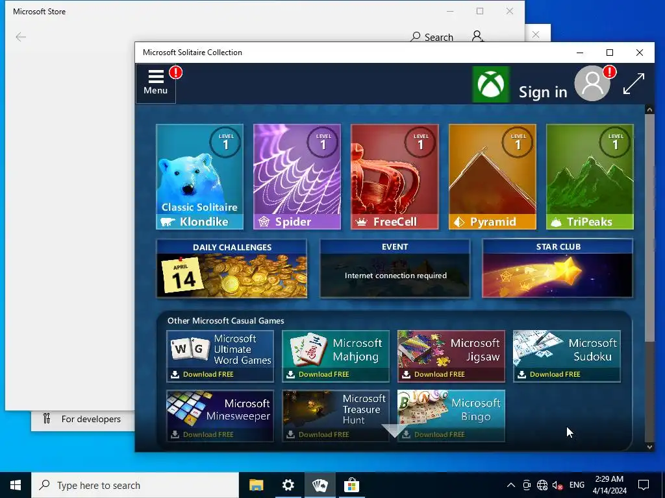
Task: Click the down arrow to show more games
Action: [394, 431]
